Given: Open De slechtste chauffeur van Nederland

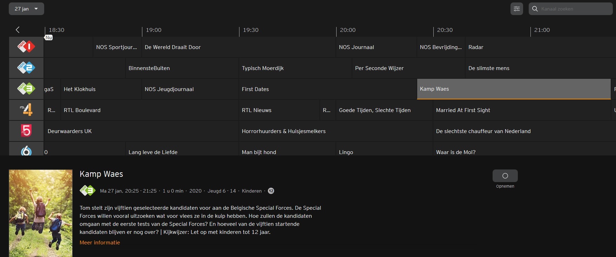Looking at the screenshot, I should pos(524,131).
